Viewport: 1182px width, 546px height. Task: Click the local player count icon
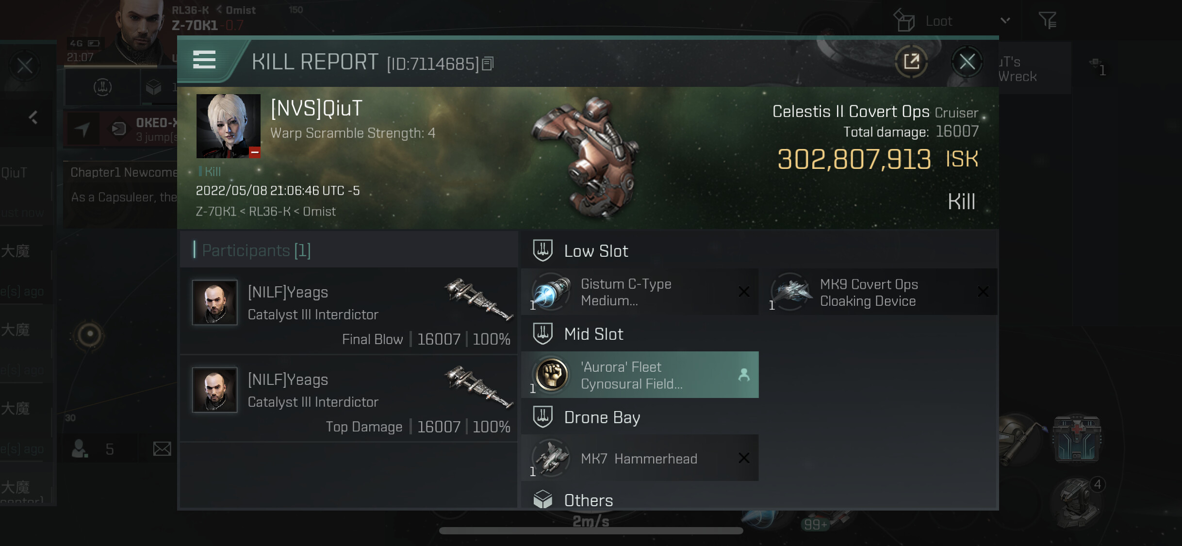coord(80,448)
